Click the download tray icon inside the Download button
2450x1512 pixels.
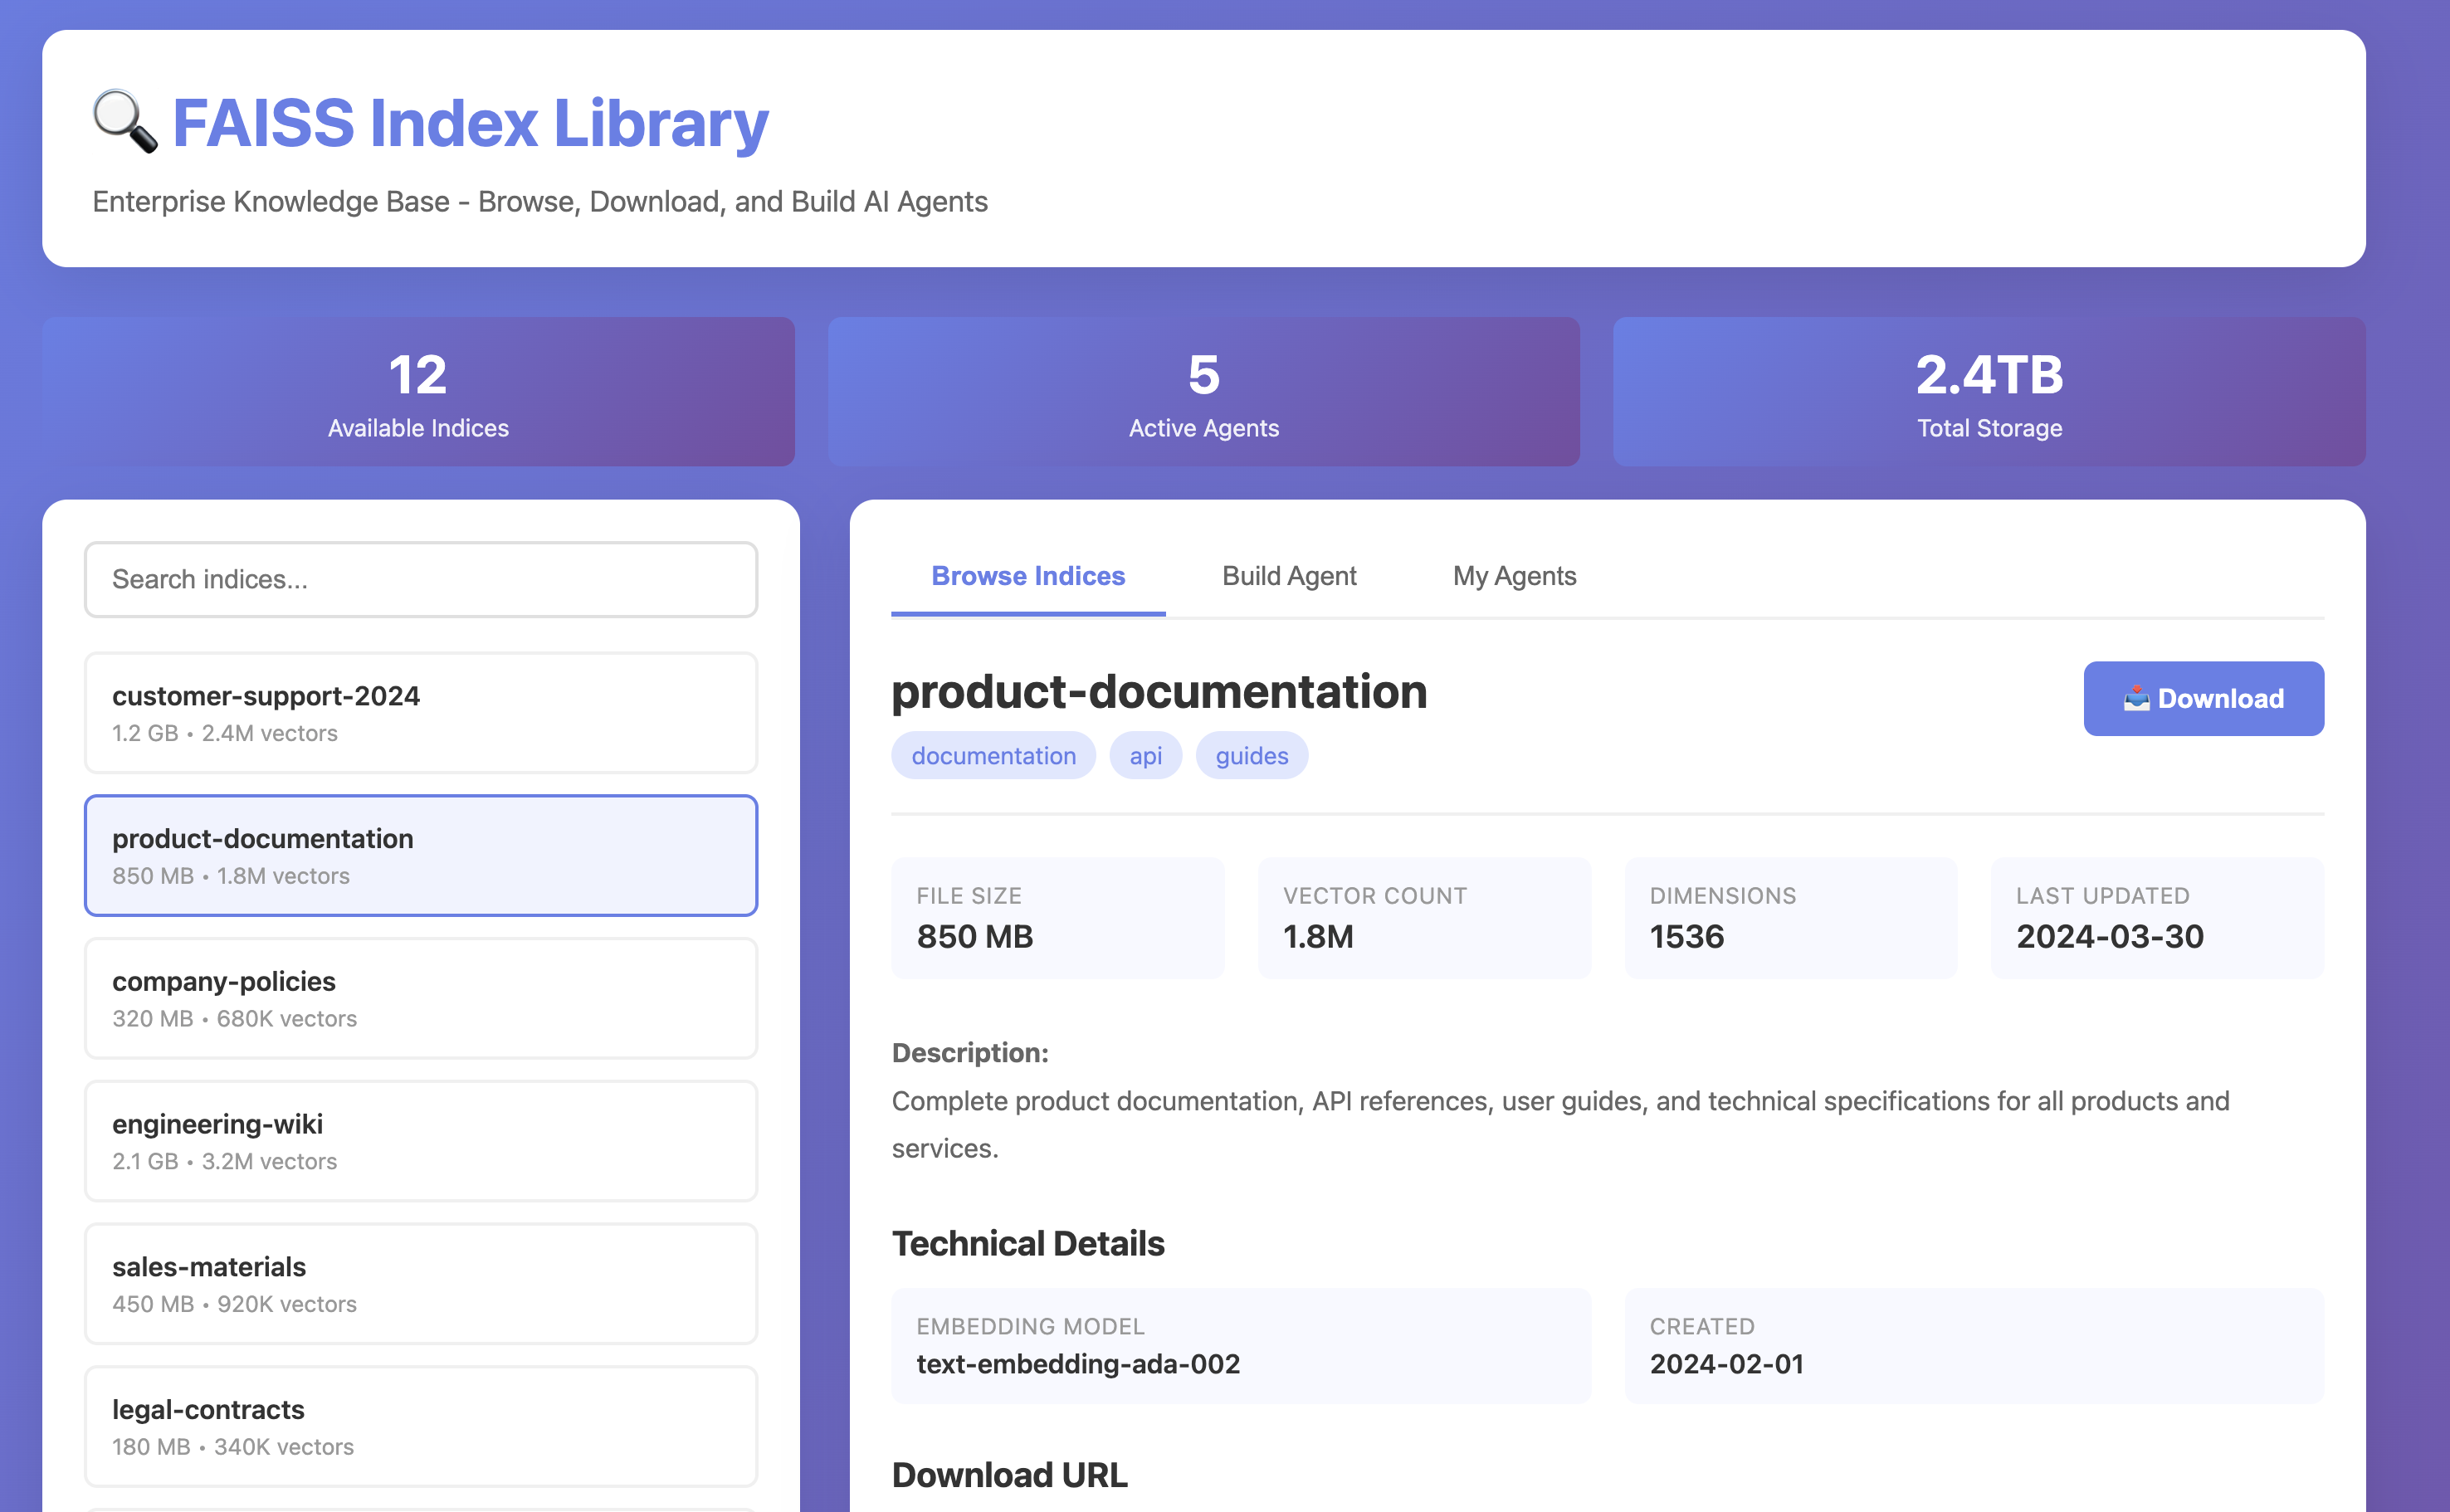[2138, 698]
